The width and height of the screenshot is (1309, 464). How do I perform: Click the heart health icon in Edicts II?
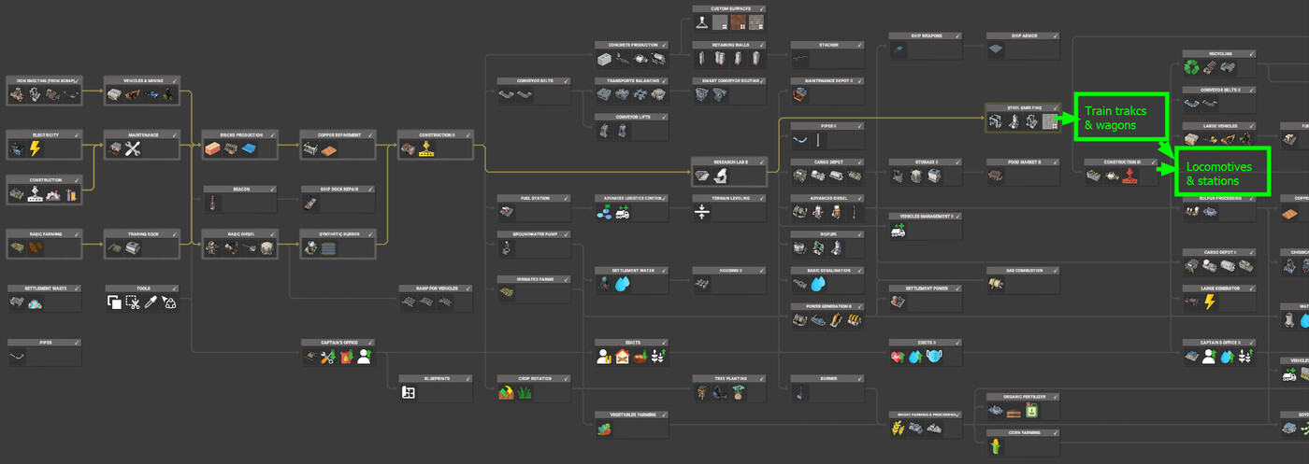click(x=899, y=357)
